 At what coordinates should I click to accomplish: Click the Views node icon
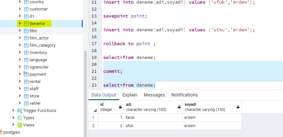tap(19, 125)
